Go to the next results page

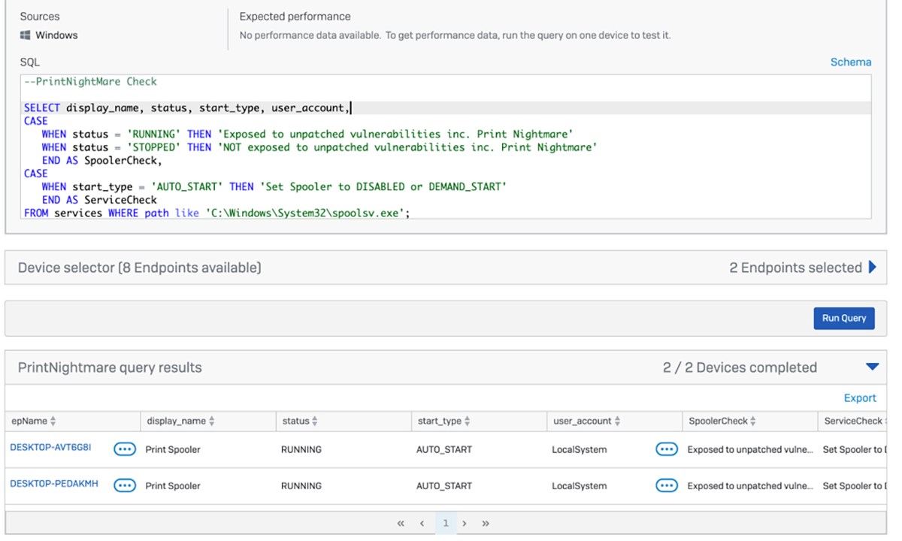(465, 524)
